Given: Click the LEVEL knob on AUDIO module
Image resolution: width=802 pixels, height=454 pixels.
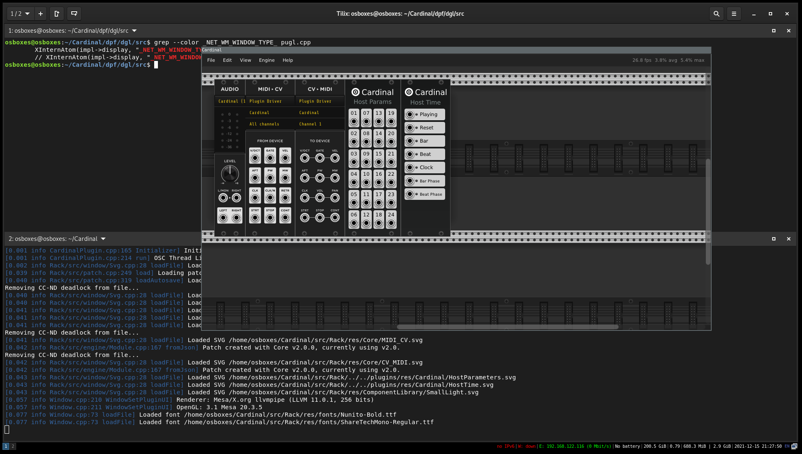Looking at the screenshot, I should pos(230,173).
